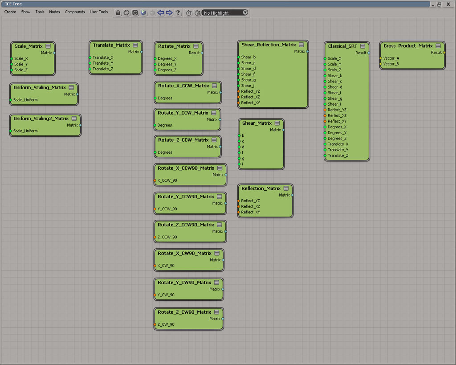Image resolution: width=456 pixels, height=365 pixels.
Task: Click the Rotate_Matrix node title
Action: (174, 46)
